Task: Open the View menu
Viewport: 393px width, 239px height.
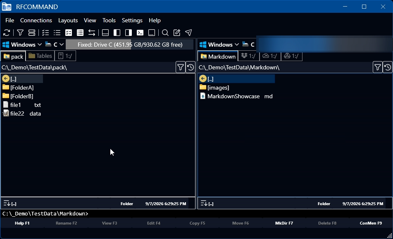Action: click(90, 20)
